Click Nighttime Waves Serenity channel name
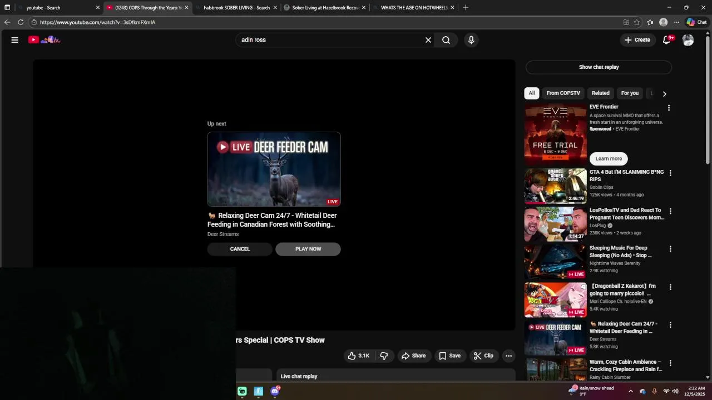The height and width of the screenshot is (400, 712). coord(615,263)
